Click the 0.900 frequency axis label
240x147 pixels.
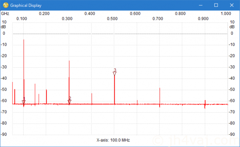pos(203,19)
